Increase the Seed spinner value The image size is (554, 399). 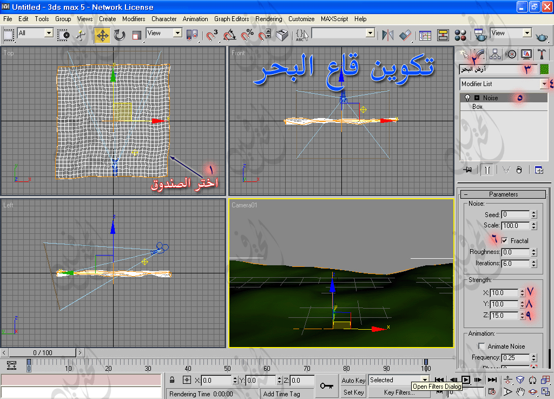tap(534, 212)
